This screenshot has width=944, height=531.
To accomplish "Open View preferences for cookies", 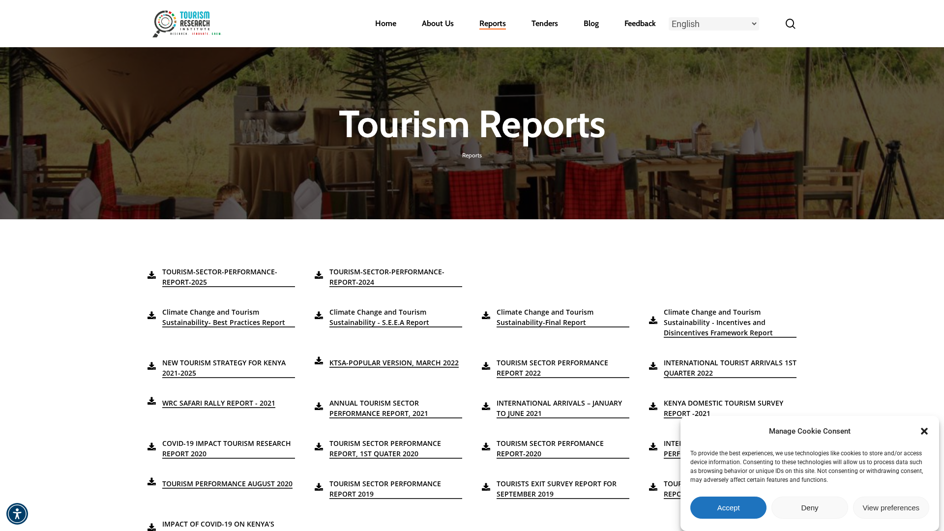I will click(x=891, y=507).
